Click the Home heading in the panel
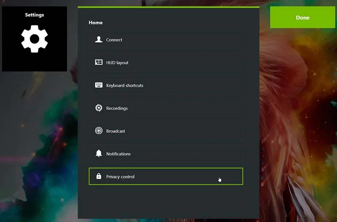The height and width of the screenshot is (222, 337). pyautogui.click(x=96, y=22)
